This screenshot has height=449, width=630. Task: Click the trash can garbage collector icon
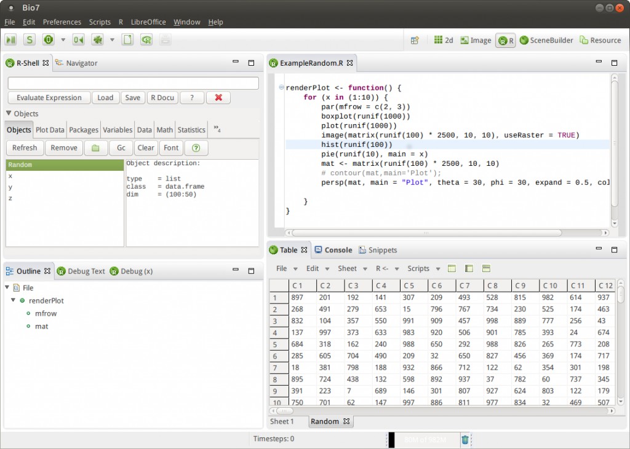pos(465,439)
